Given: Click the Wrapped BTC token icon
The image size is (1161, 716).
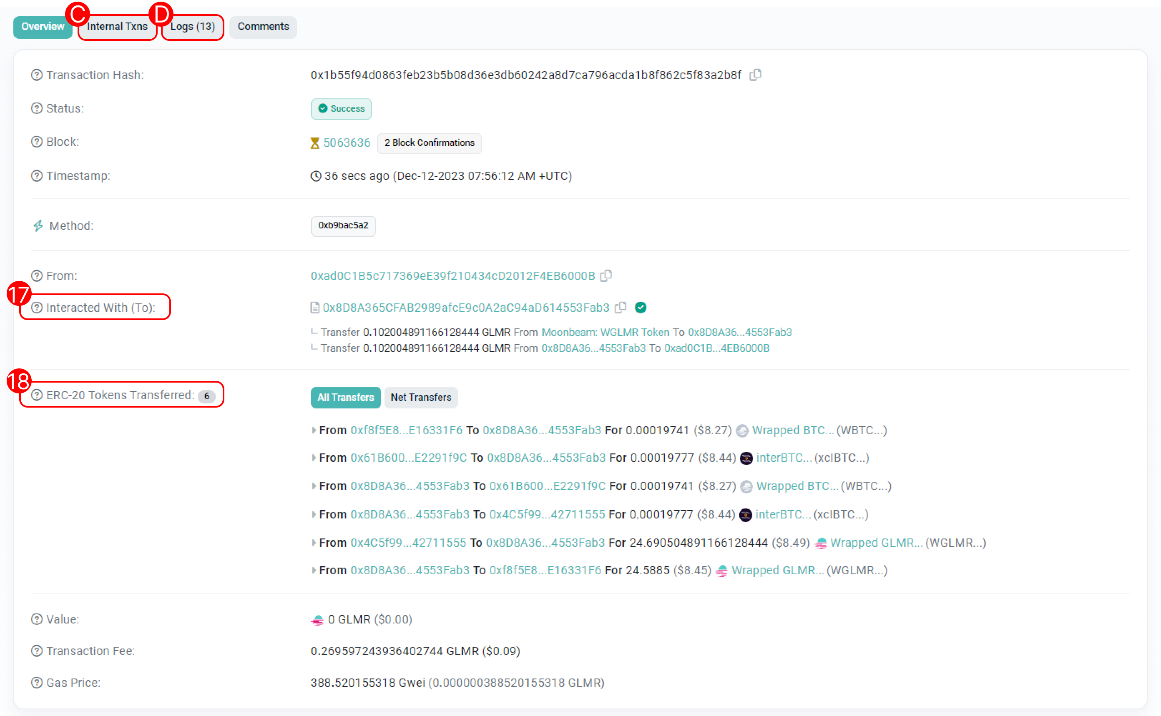Looking at the screenshot, I should pyautogui.click(x=742, y=431).
